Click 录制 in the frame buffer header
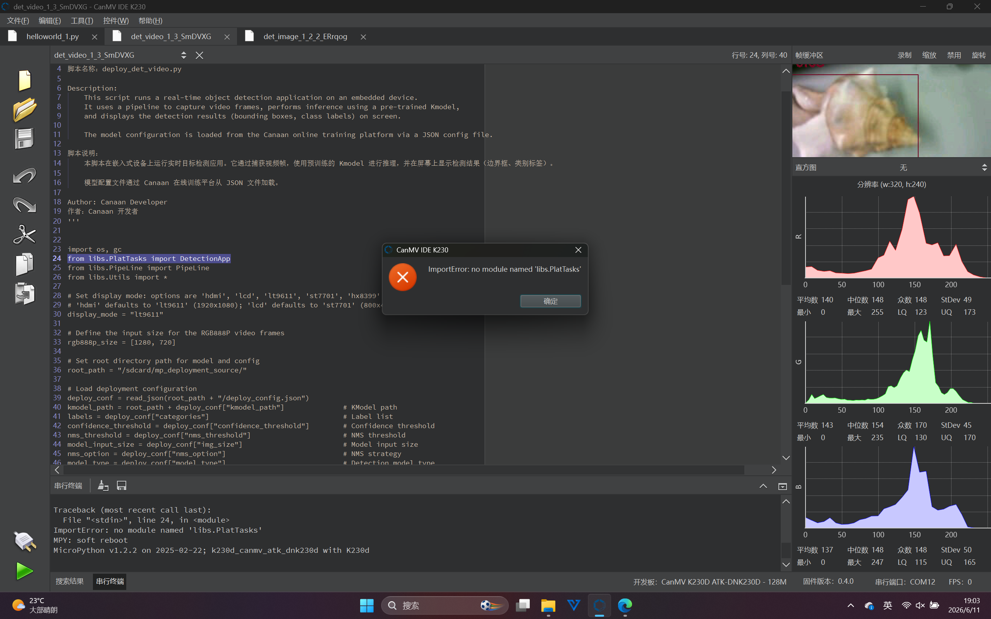This screenshot has height=619, width=991. (904, 55)
